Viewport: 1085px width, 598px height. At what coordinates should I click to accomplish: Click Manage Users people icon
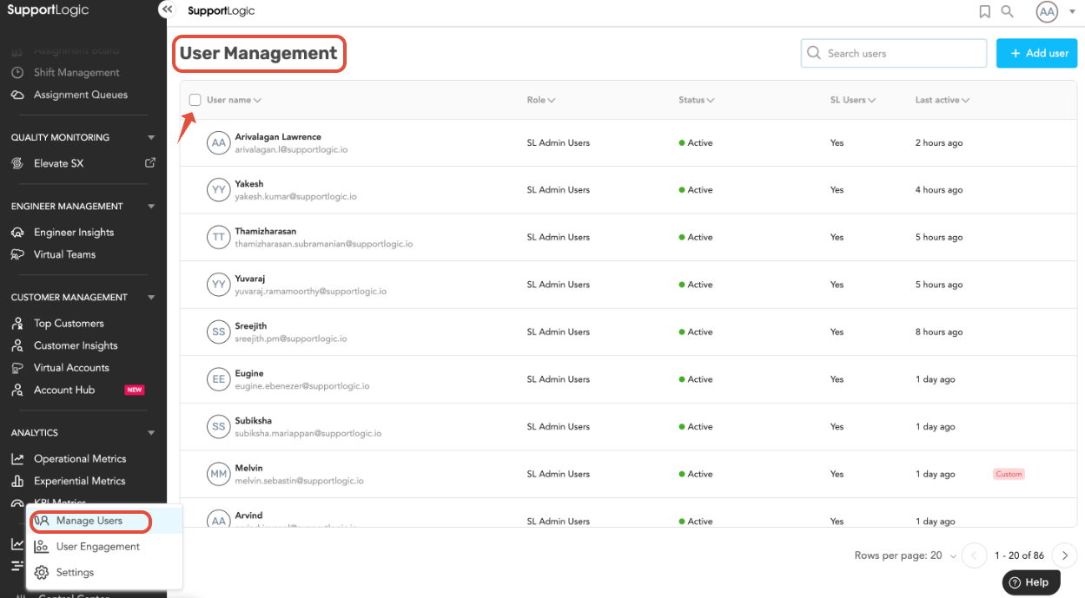click(x=42, y=521)
